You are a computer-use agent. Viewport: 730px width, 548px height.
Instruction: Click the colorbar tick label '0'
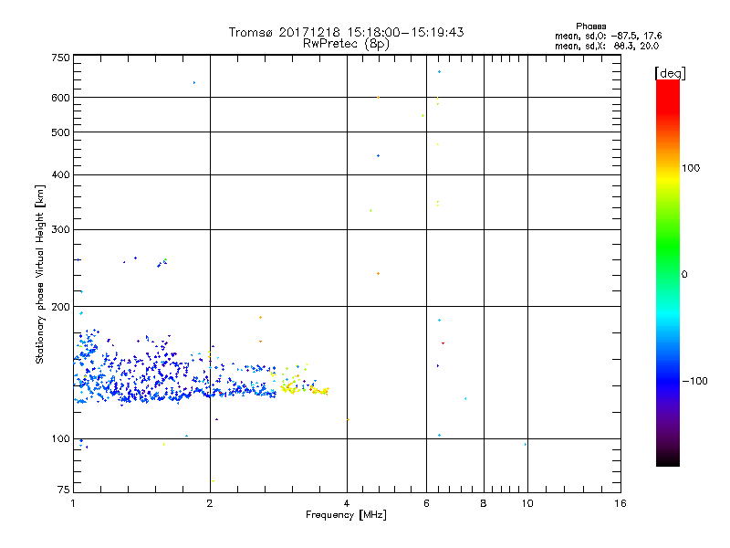(x=684, y=275)
